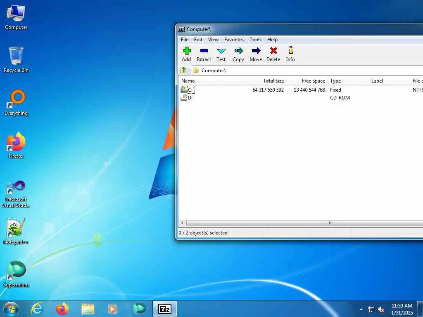Click the CD-ROM type cell

point(340,97)
